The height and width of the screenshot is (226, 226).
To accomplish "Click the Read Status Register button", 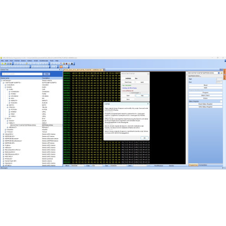I will pyautogui.click(x=206, y=104).
